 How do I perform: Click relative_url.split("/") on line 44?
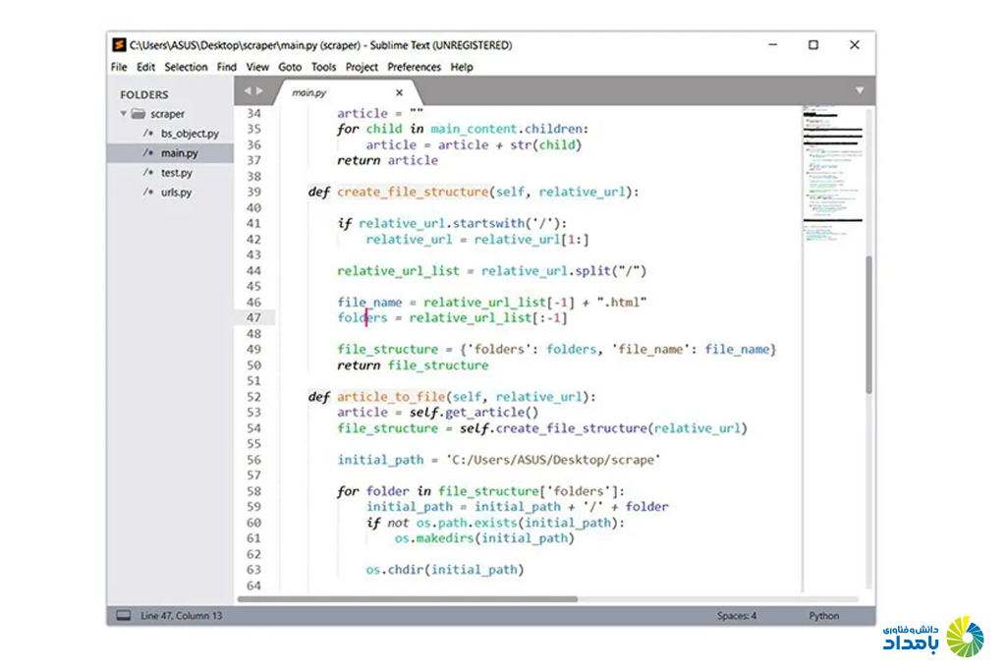(x=564, y=271)
